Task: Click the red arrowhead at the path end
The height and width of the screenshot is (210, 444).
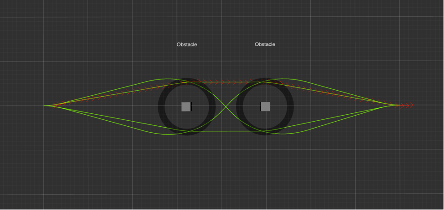Action: coord(411,105)
